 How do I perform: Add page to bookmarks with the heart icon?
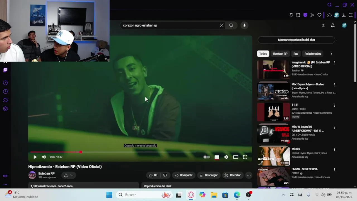(319, 15)
